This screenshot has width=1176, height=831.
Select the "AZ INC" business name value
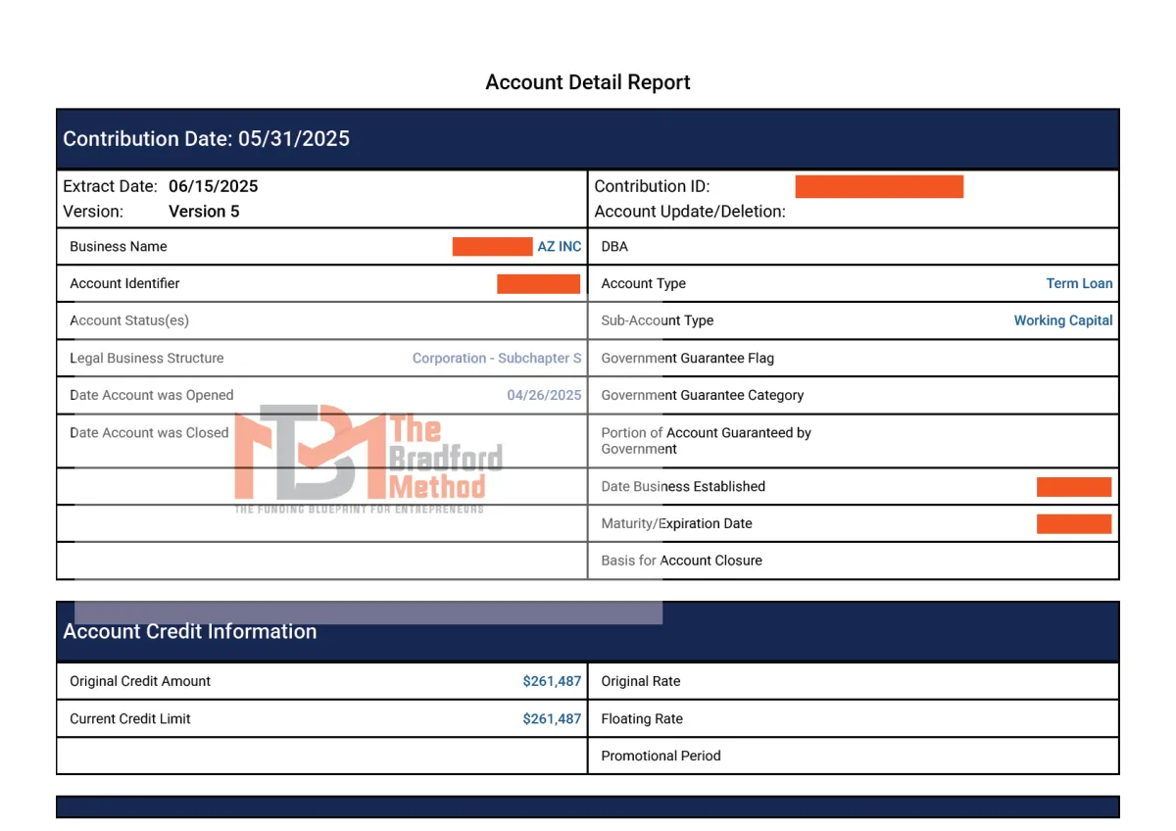point(560,247)
